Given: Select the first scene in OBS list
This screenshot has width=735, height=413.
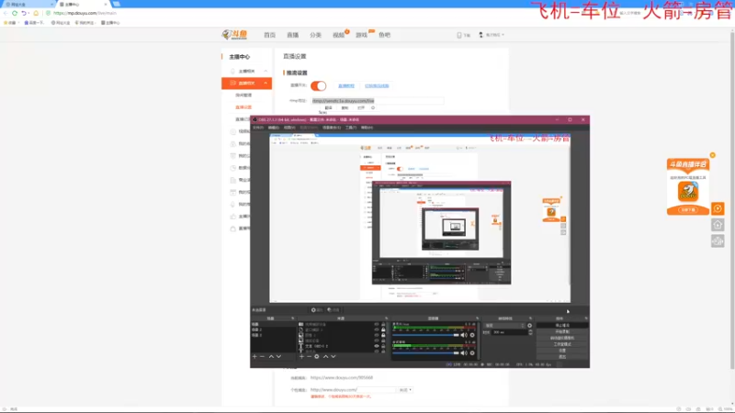Looking at the screenshot, I should coord(273,324).
